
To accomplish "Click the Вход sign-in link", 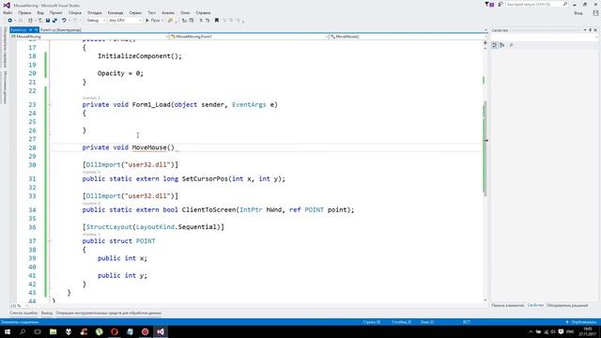I will (578, 12).
